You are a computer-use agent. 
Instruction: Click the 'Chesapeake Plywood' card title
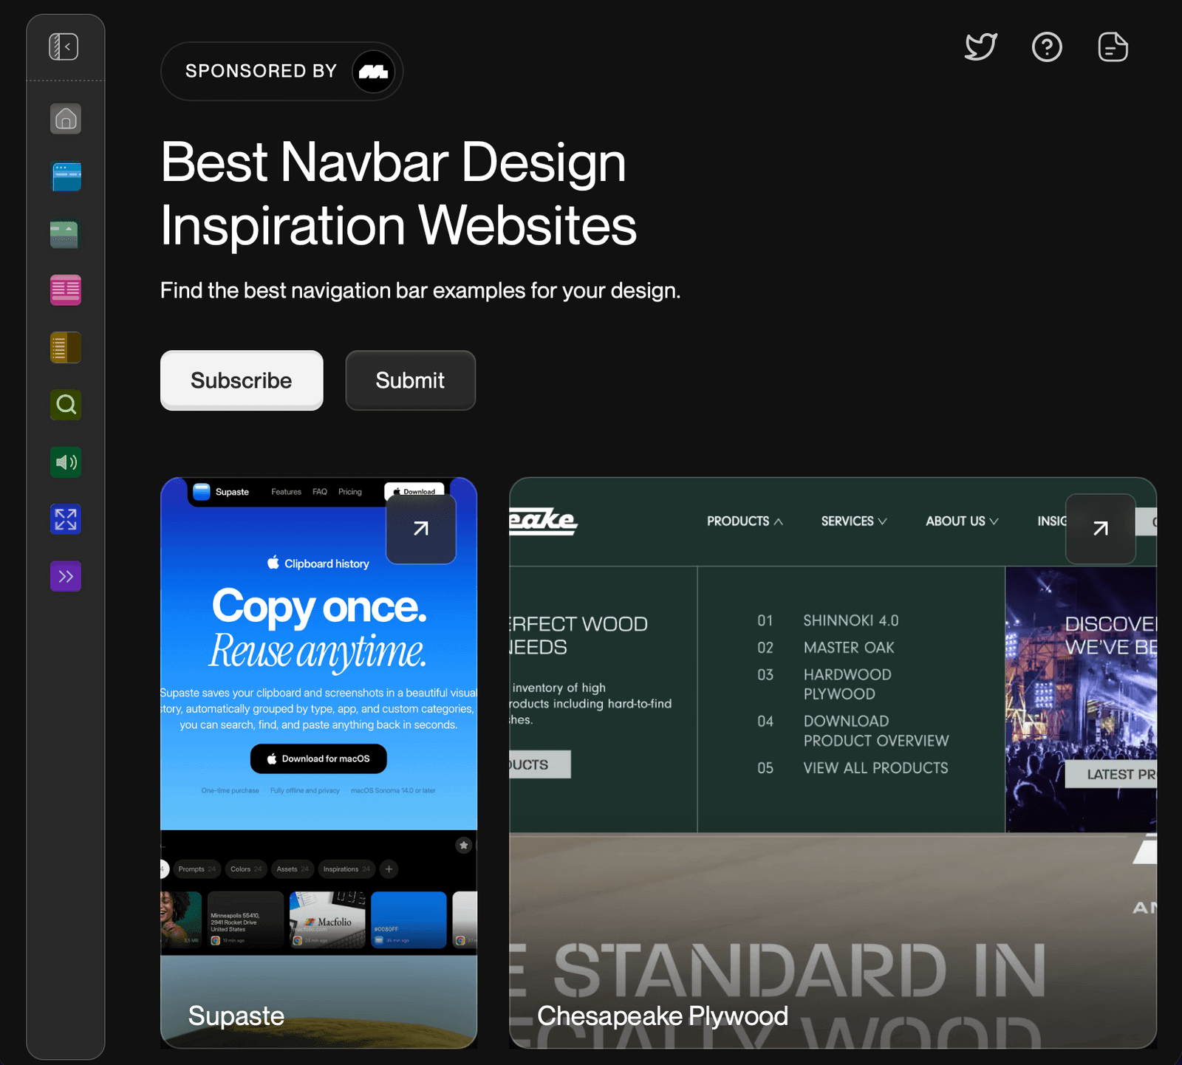663,1016
